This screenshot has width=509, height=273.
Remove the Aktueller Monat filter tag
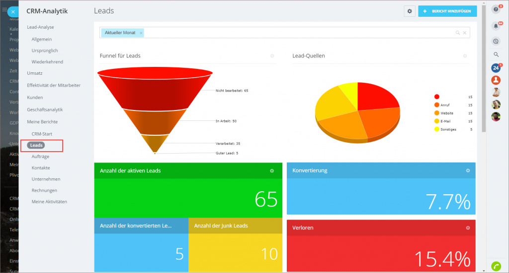point(141,33)
